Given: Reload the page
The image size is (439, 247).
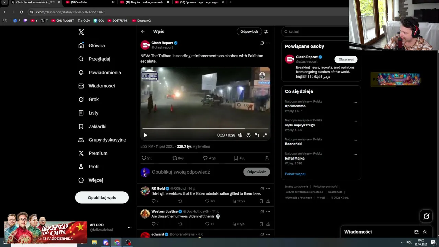Looking at the screenshot, I should point(22,12).
